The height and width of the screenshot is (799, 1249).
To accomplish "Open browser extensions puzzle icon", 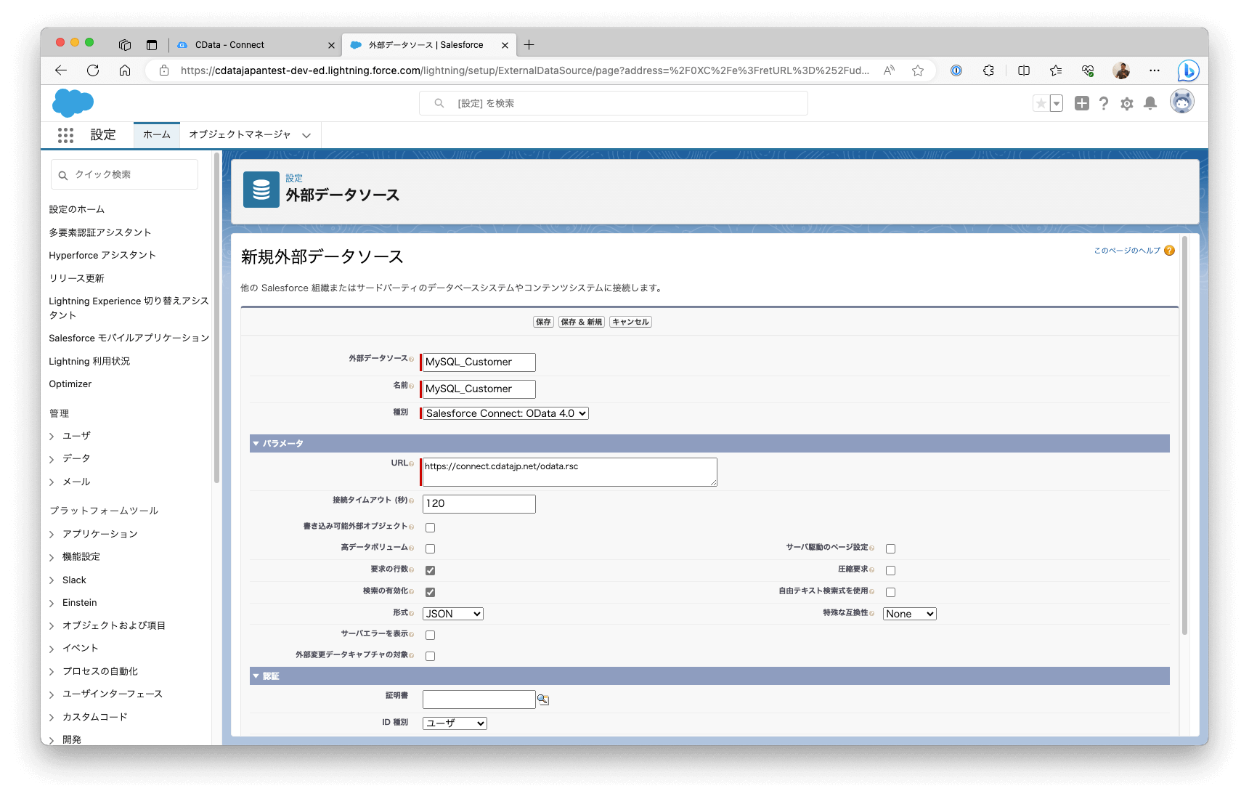I will pyautogui.click(x=988, y=70).
